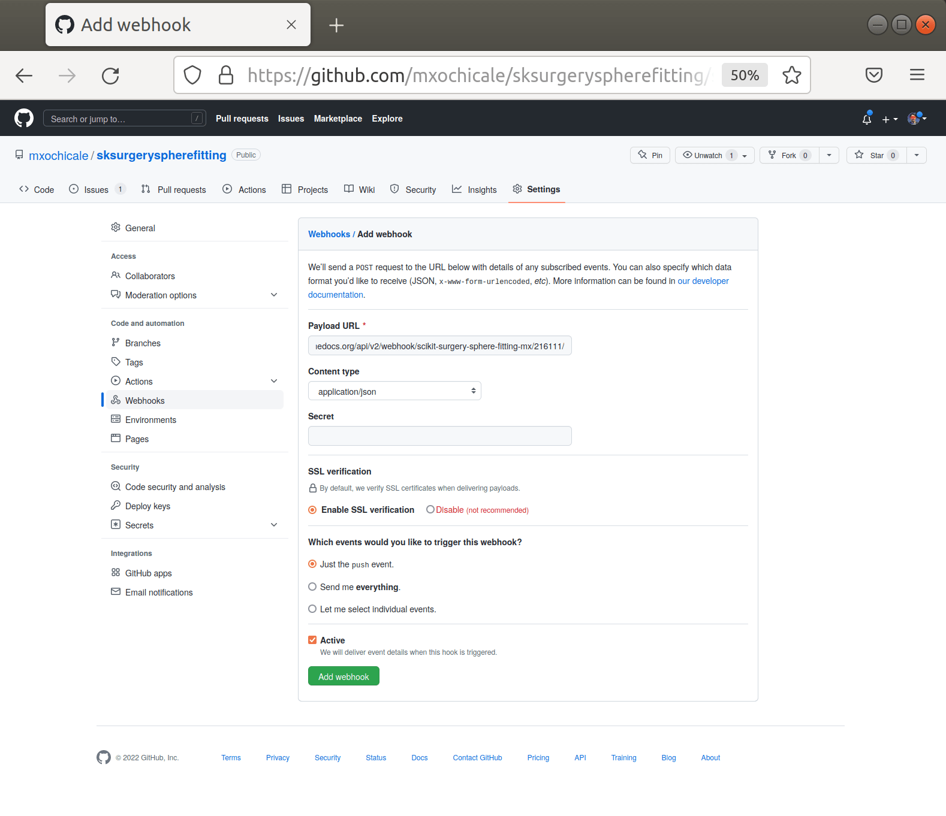Click the GitHub Octocat logo in header
The height and width of the screenshot is (816, 946).
pos(24,118)
